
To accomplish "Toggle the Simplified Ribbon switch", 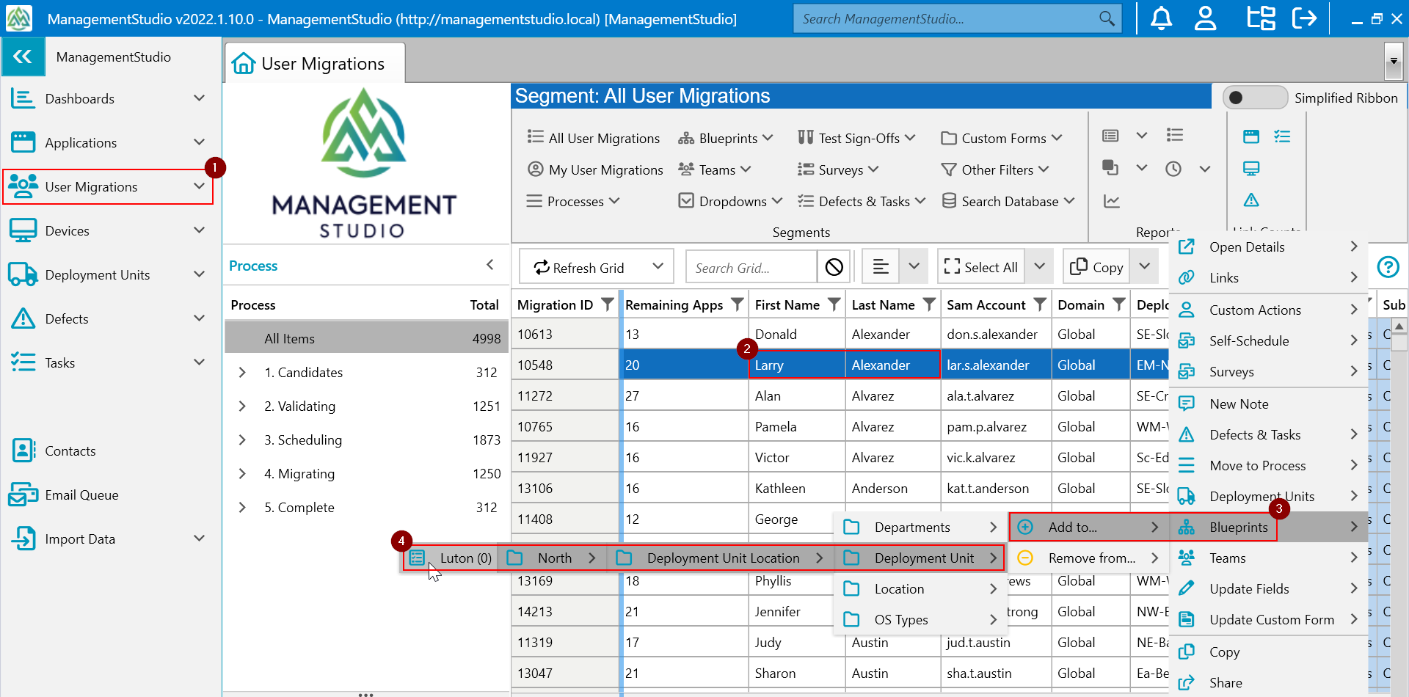I will [x=1255, y=98].
